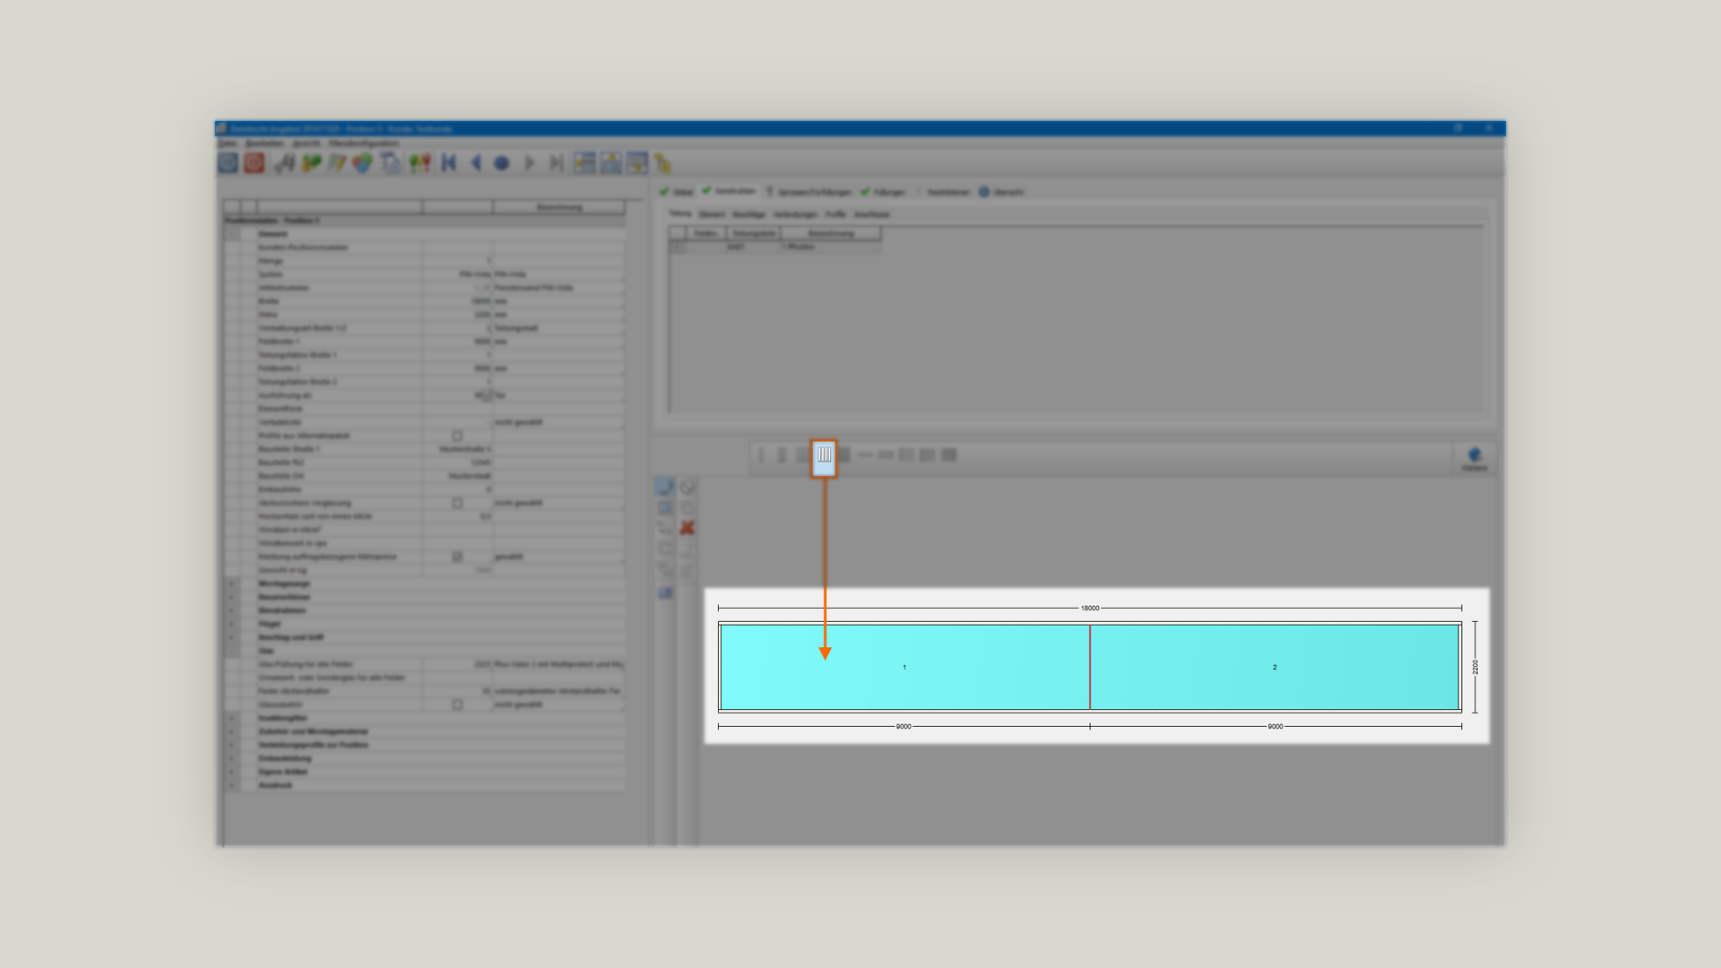Expand the Flügel group
The width and height of the screenshot is (1721, 968).
click(x=232, y=624)
